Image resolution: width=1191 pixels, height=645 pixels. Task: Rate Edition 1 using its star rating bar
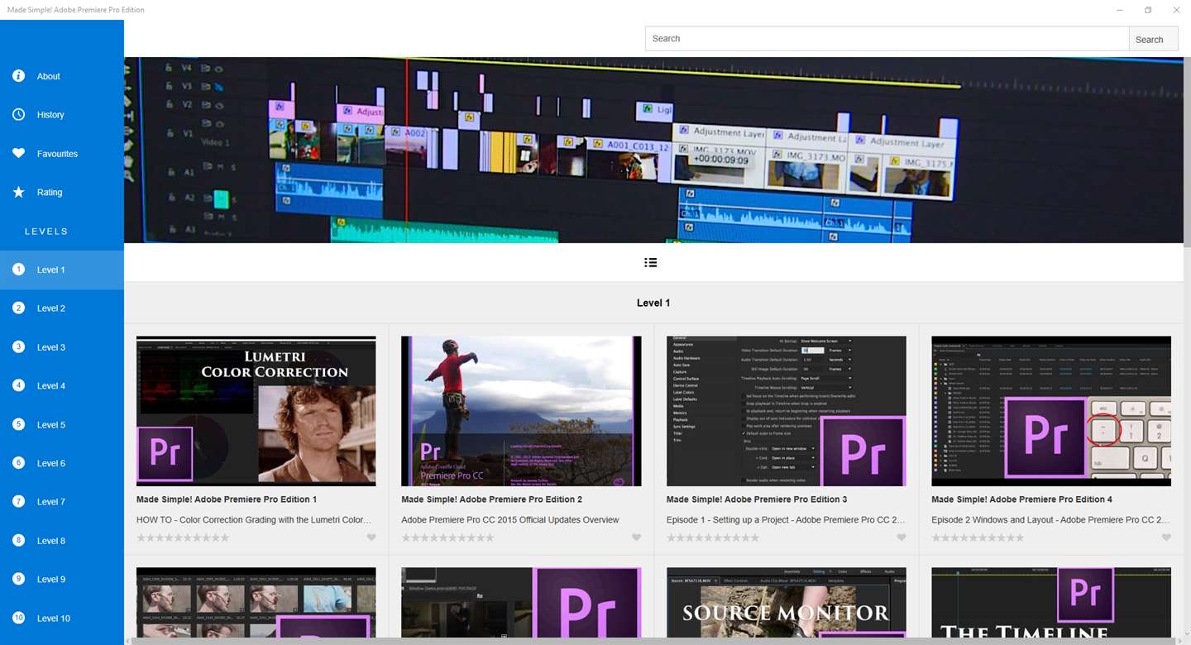(x=183, y=537)
